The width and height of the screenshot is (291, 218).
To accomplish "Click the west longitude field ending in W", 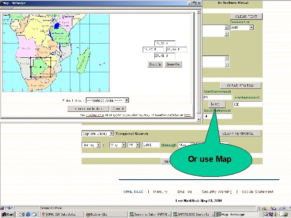I will [x=153, y=50].
